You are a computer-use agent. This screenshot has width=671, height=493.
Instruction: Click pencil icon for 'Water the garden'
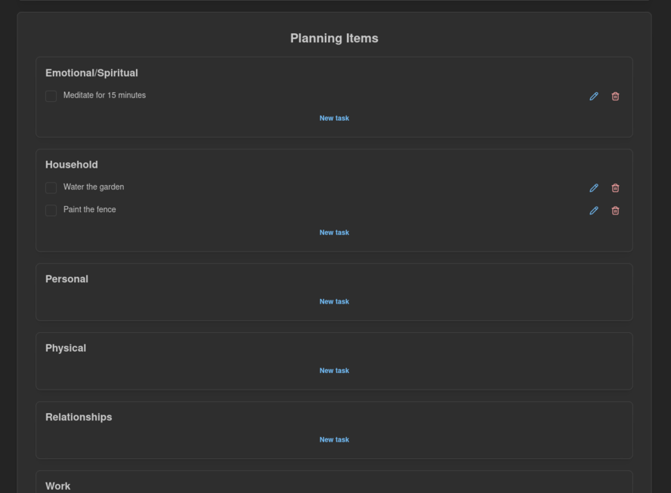(x=594, y=188)
